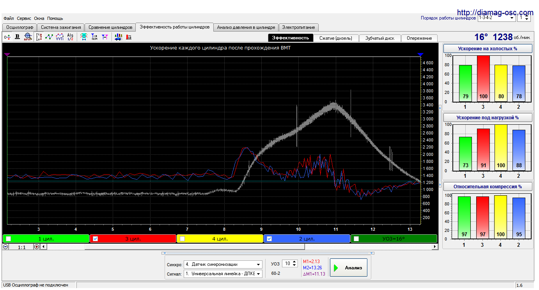Viewport: 539px width, 290px height.
Task: Switch the Alg 1/2 algorithm icon
Action: (70, 37)
